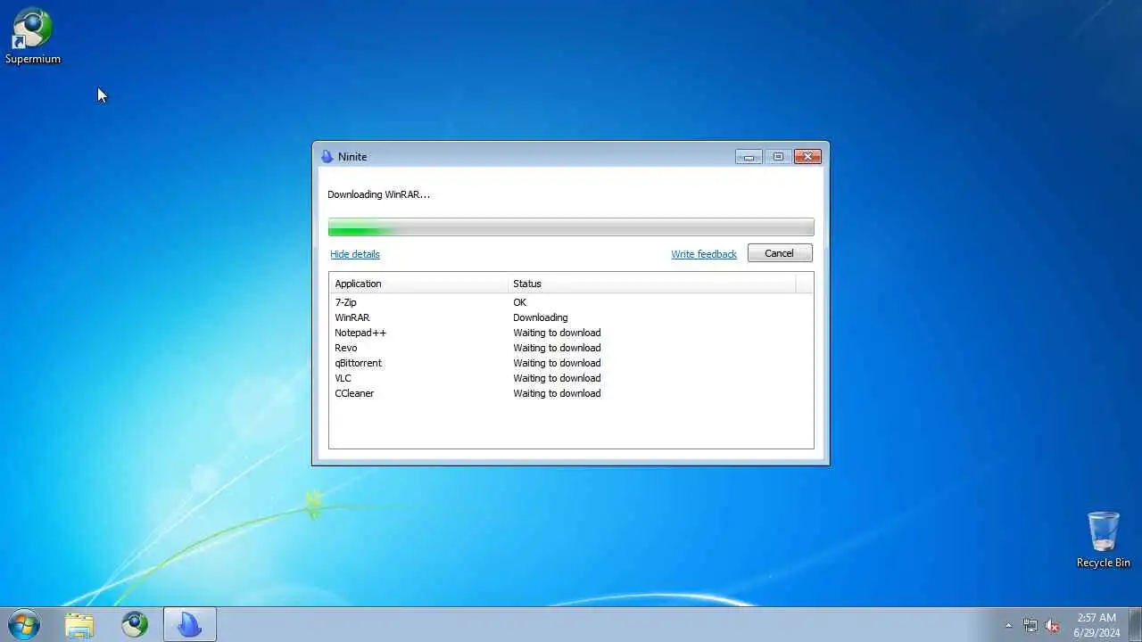Close the Ninite window
Screen dimensions: 1142x642
[807, 157]
